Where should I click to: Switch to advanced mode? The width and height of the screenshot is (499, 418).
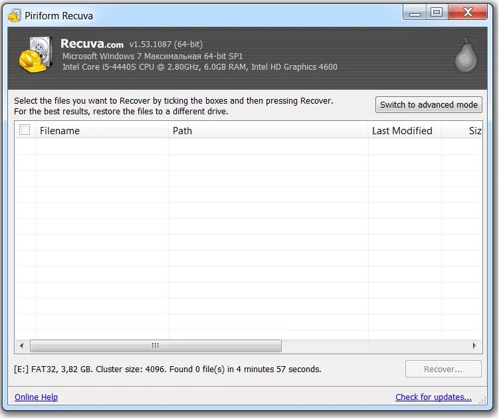(x=429, y=105)
